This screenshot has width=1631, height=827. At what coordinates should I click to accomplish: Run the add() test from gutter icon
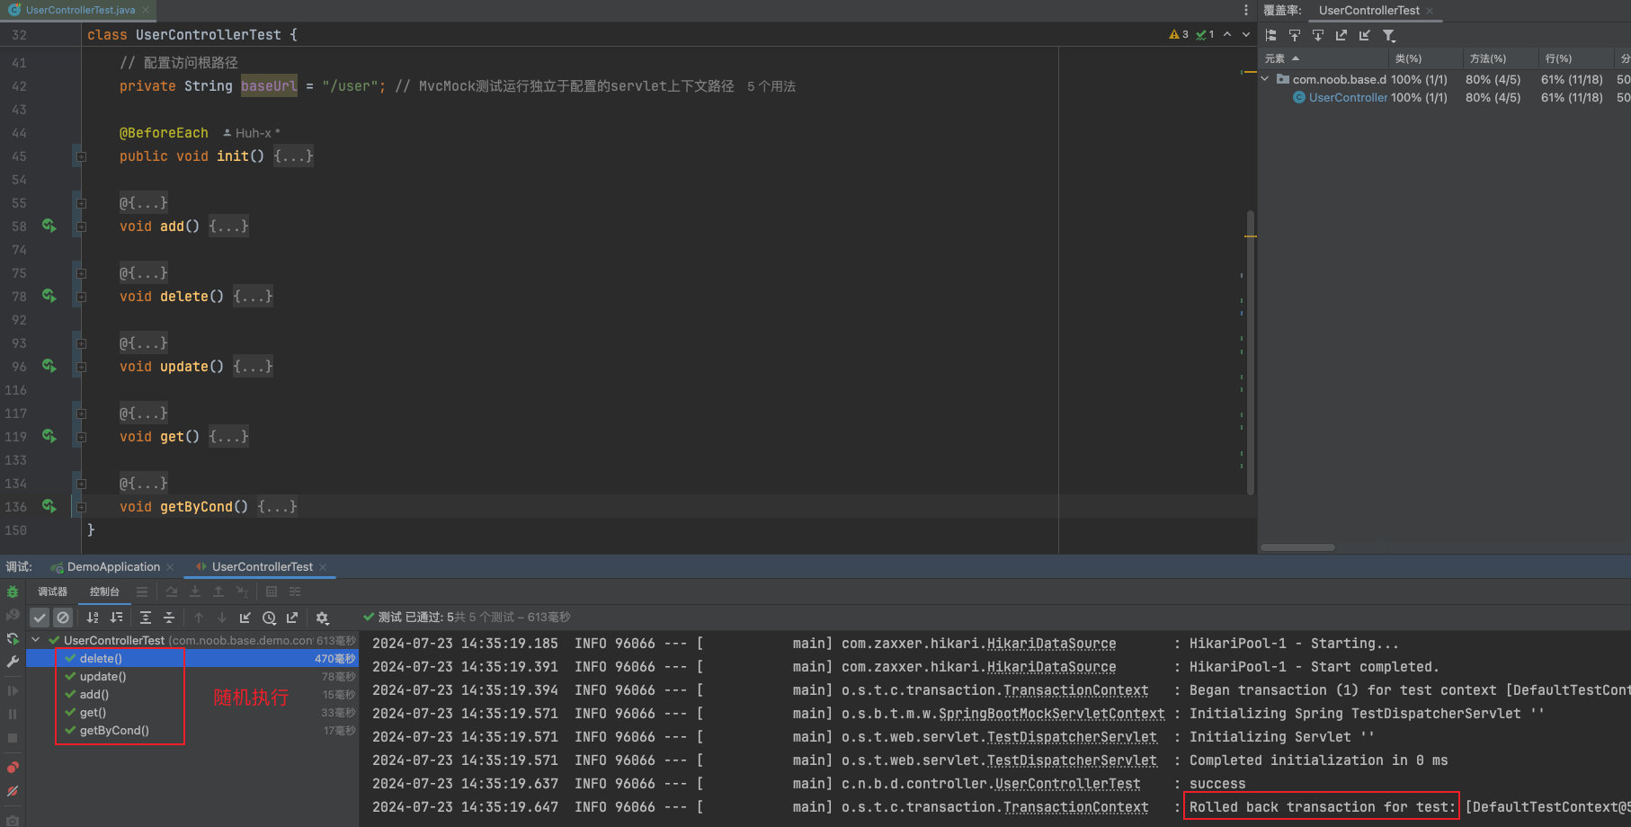click(x=49, y=227)
